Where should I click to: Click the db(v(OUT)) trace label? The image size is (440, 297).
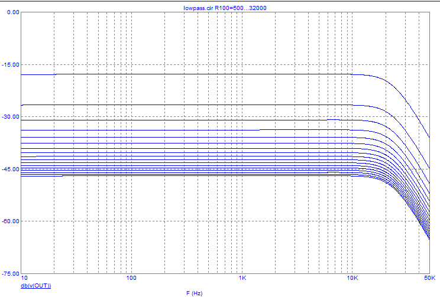(35, 286)
